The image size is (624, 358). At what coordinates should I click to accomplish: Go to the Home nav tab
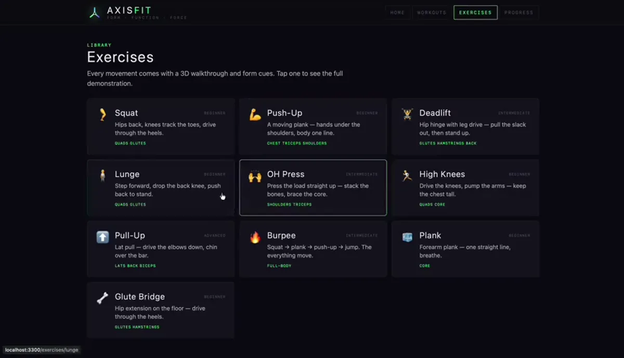click(397, 12)
